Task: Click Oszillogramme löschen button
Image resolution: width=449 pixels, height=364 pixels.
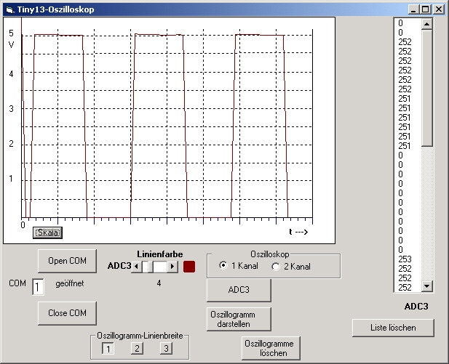Action: click(x=271, y=348)
